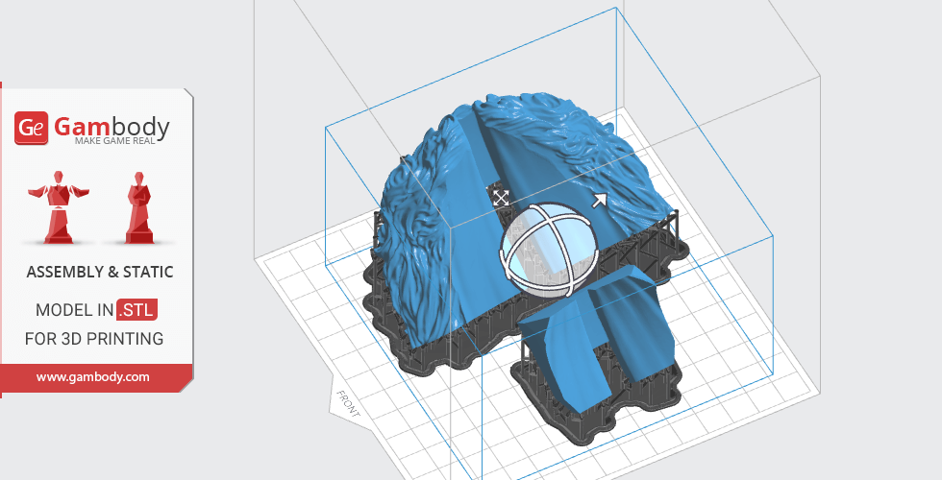Click the Gambody brand name text
This screenshot has height=480, width=942.
(112, 126)
